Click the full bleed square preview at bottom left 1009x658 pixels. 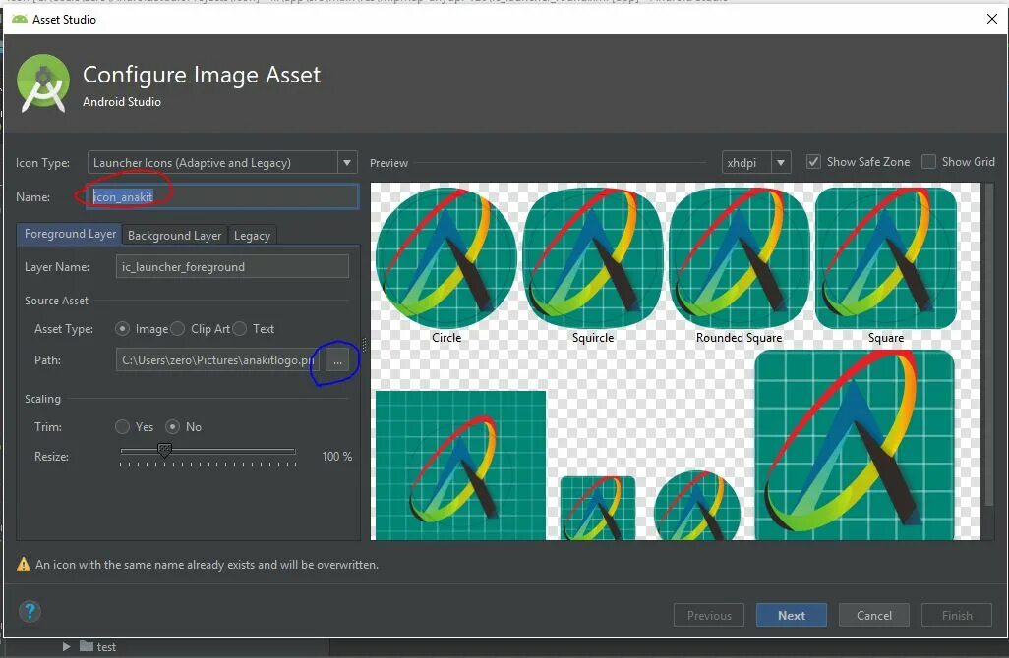tap(461, 466)
